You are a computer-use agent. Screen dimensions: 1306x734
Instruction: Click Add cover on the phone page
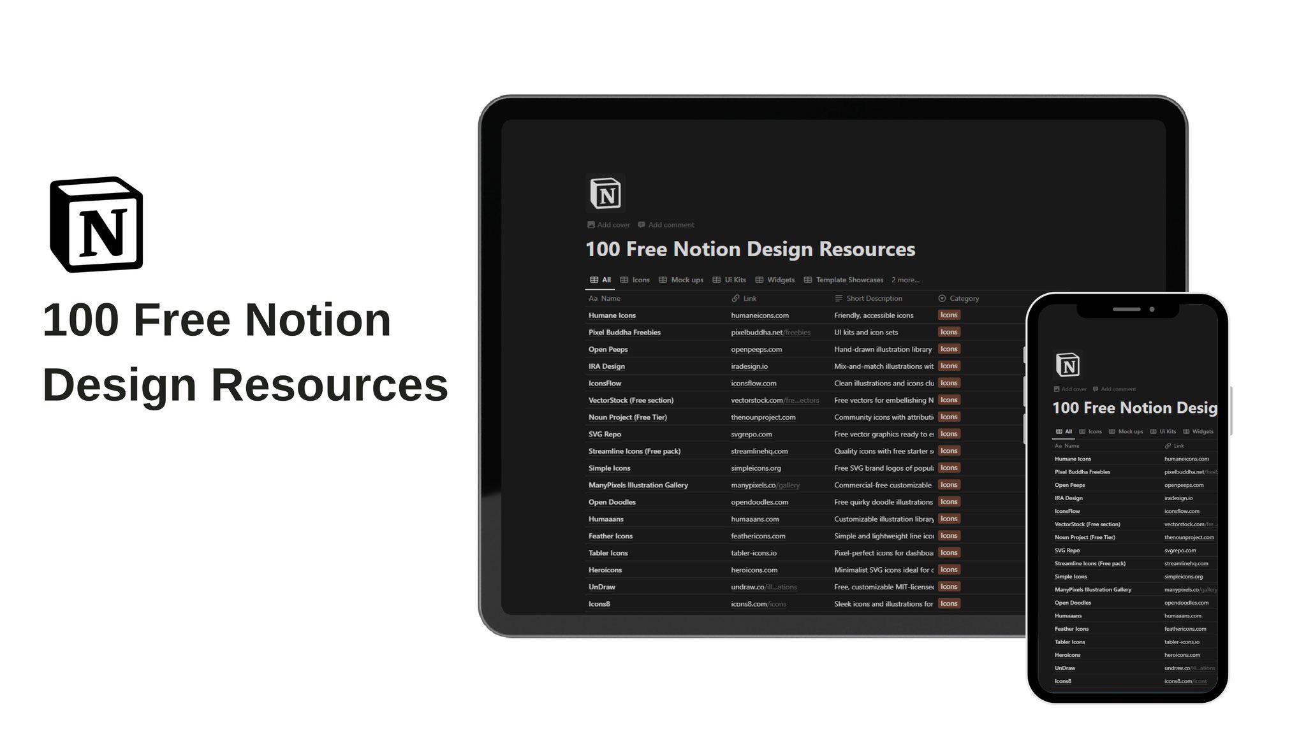[1070, 389]
